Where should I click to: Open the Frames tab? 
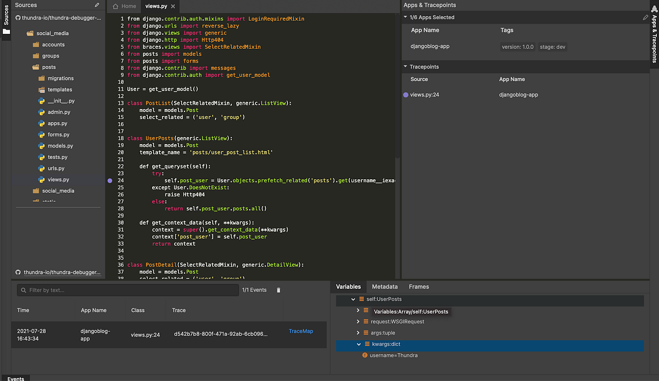(419, 287)
